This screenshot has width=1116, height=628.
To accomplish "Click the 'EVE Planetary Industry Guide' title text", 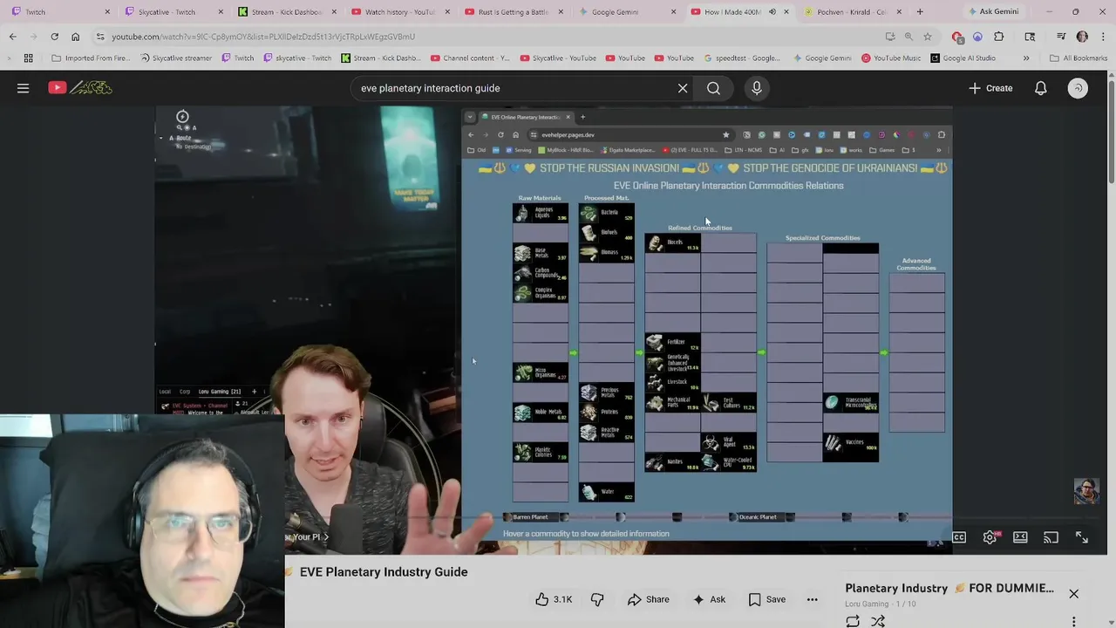I will (384, 572).
